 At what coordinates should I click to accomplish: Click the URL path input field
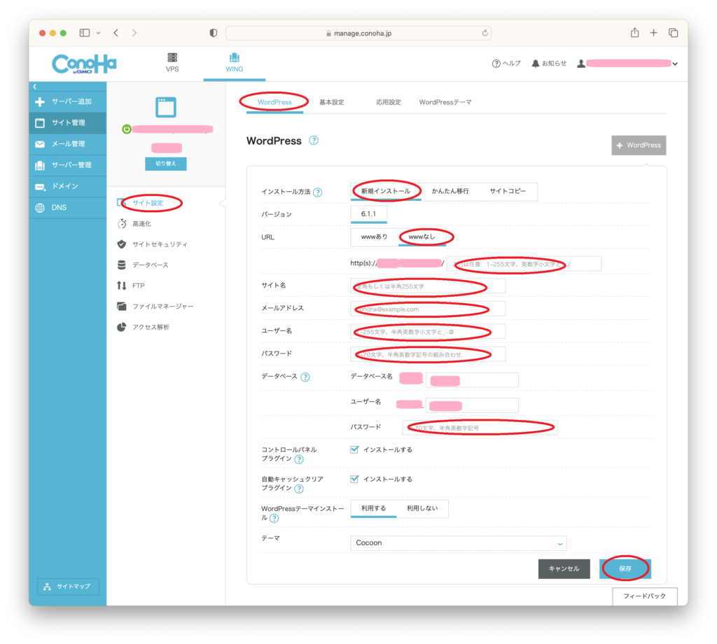(x=524, y=264)
